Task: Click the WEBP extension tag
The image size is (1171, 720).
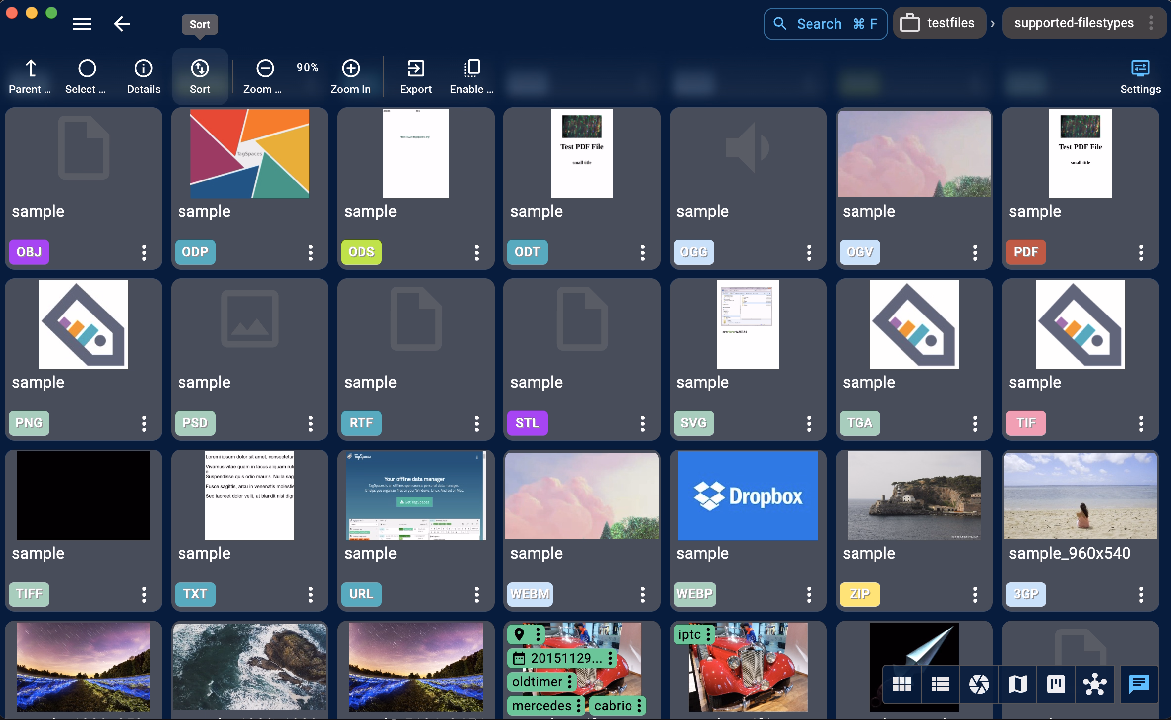Action: point(695,594)
